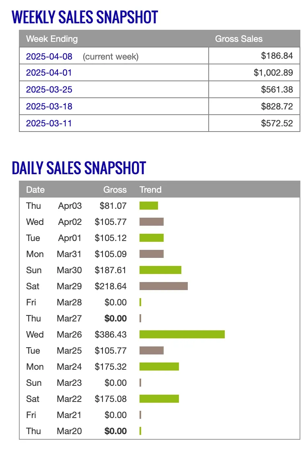This screenshot has height=449, width=308.
Task: Select the green trend bar for Mar24
Action: pyautogui.click(x=159, y=367)
